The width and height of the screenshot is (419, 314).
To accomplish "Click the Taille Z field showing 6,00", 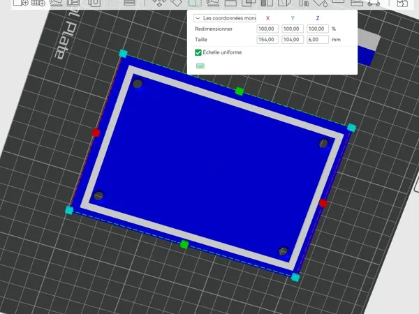I will 318,40.
